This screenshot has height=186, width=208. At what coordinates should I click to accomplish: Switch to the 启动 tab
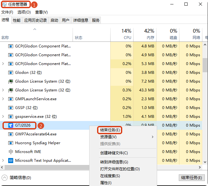pyautogui.click(x=54, y=20)
